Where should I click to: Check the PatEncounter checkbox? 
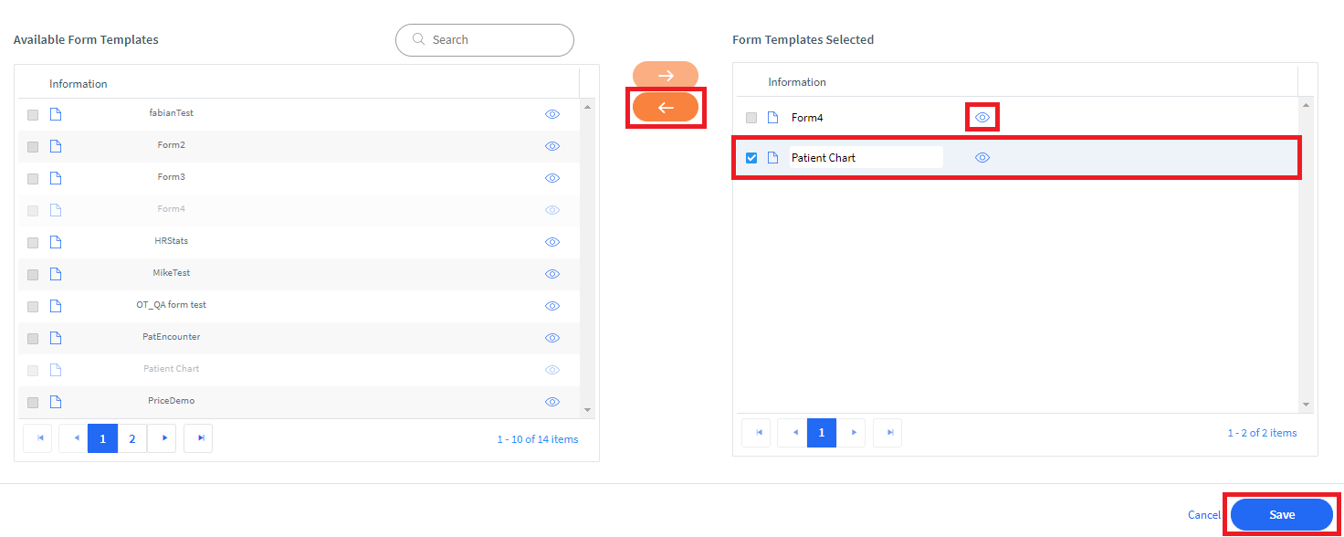(33, 339)
